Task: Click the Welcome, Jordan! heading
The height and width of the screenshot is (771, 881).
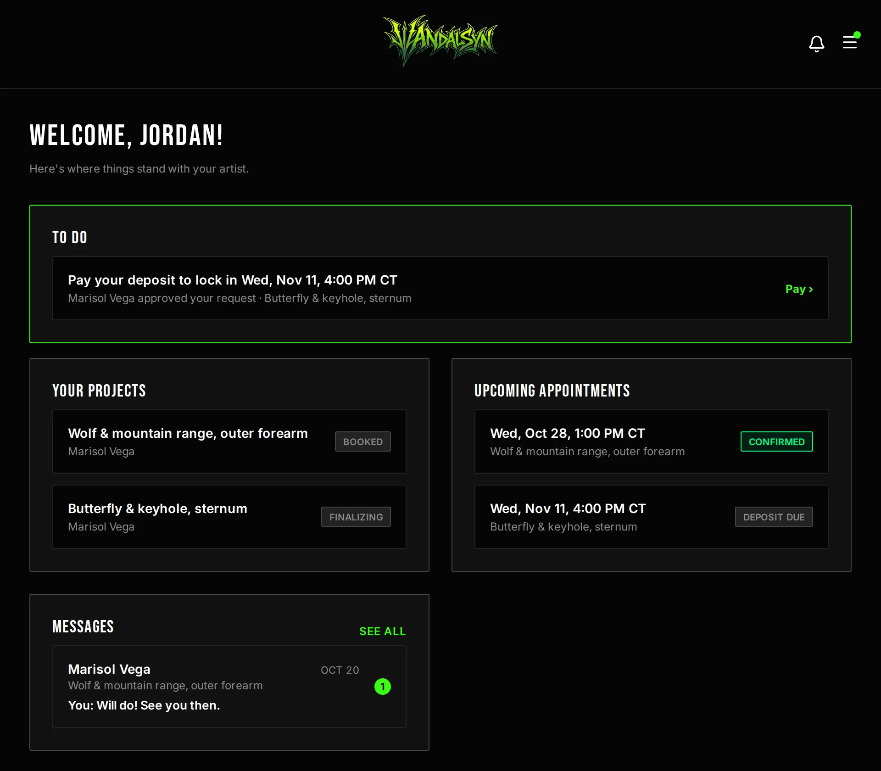Action: (126, 135)
